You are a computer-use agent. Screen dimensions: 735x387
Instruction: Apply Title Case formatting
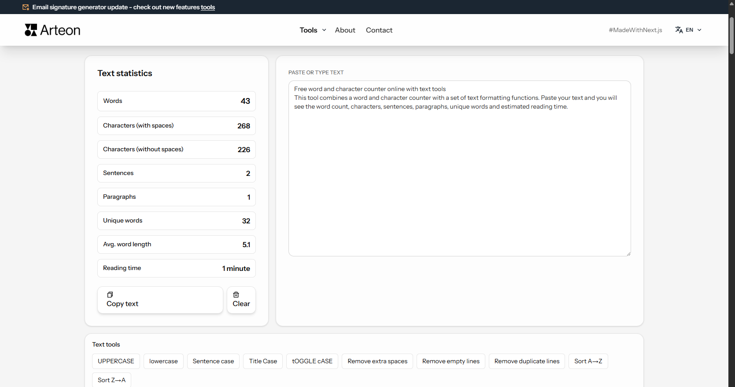[x=263, y=361]
